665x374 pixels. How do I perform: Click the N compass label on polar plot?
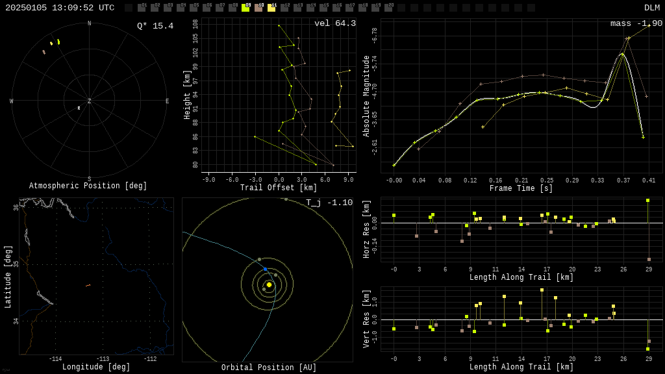point(89,23)
